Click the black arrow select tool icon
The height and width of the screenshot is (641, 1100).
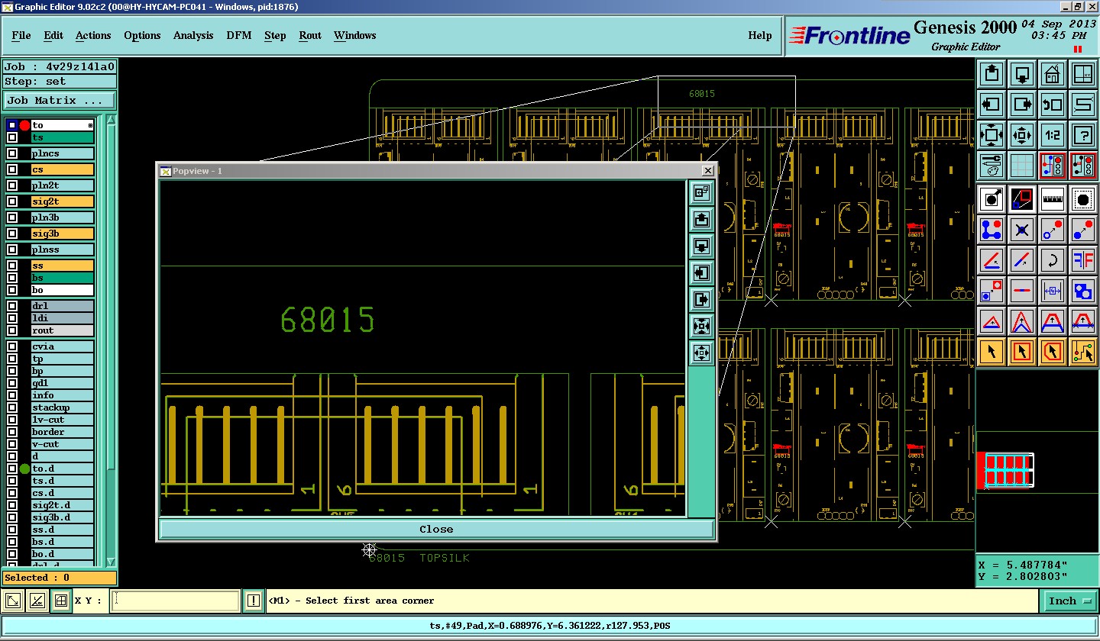(992, 352)
